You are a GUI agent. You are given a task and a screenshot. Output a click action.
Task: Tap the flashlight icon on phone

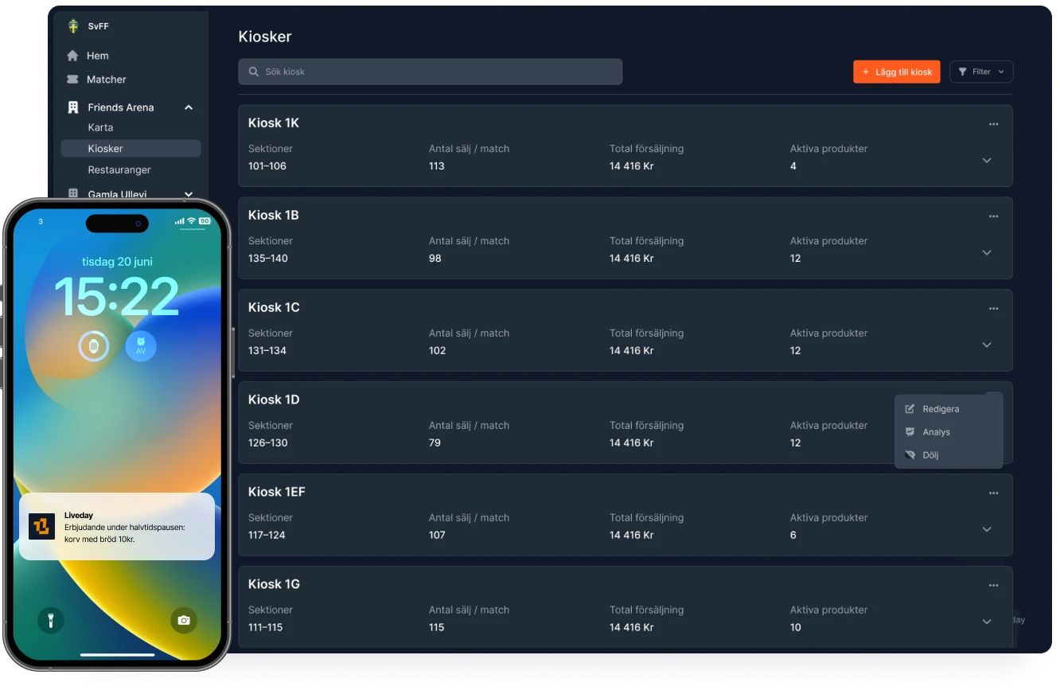[x=51, y=620]
